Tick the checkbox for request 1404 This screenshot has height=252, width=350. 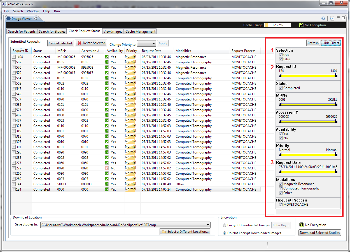[14, 57]
